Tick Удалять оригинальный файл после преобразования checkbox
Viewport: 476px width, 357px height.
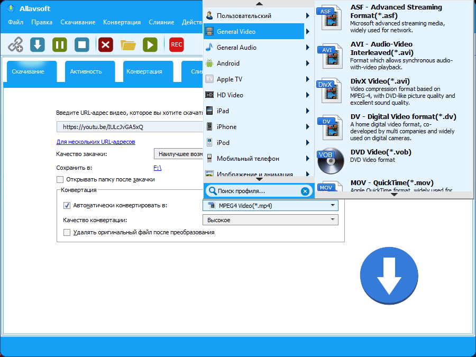67,233
